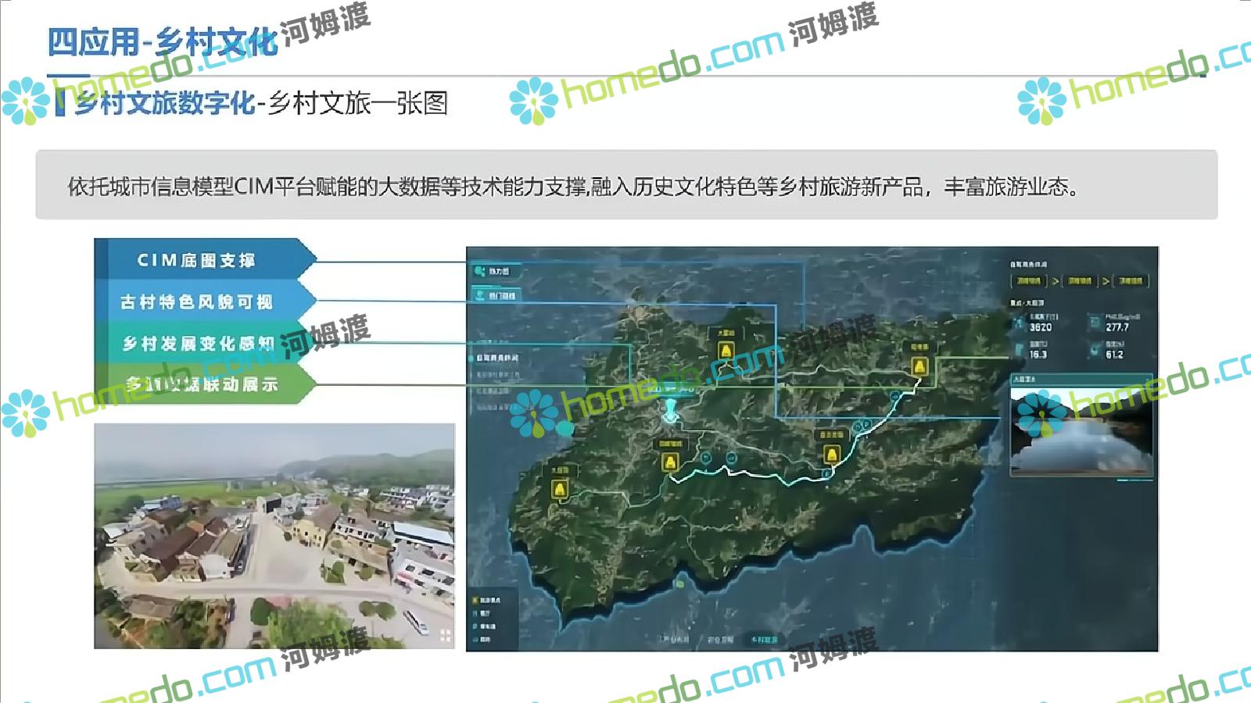The height and width of the screenshot is (703, 1251).
Task: Select the leftmost bottom tab on the map
Action: pyautogui.click(x=673, y=639)
